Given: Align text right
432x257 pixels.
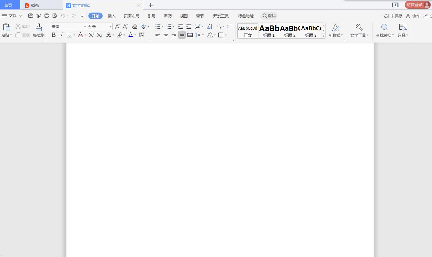Looking at the screenshot, I should click(x=174, y=35).
